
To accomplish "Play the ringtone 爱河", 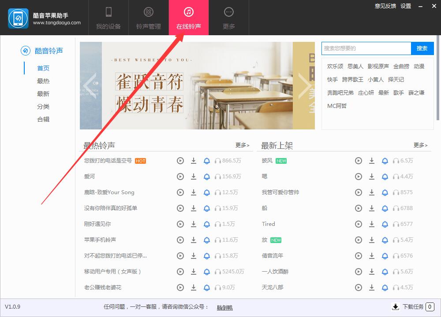I will click(x=180, y=177).
